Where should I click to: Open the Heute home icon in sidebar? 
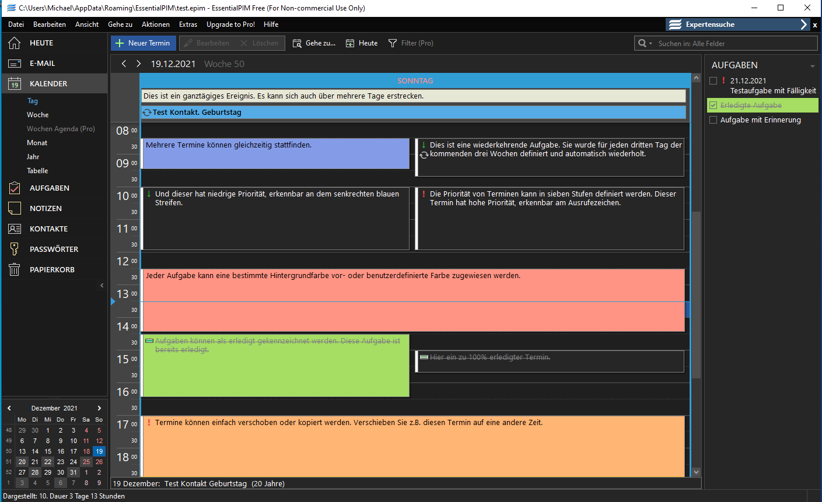point(15,43)
